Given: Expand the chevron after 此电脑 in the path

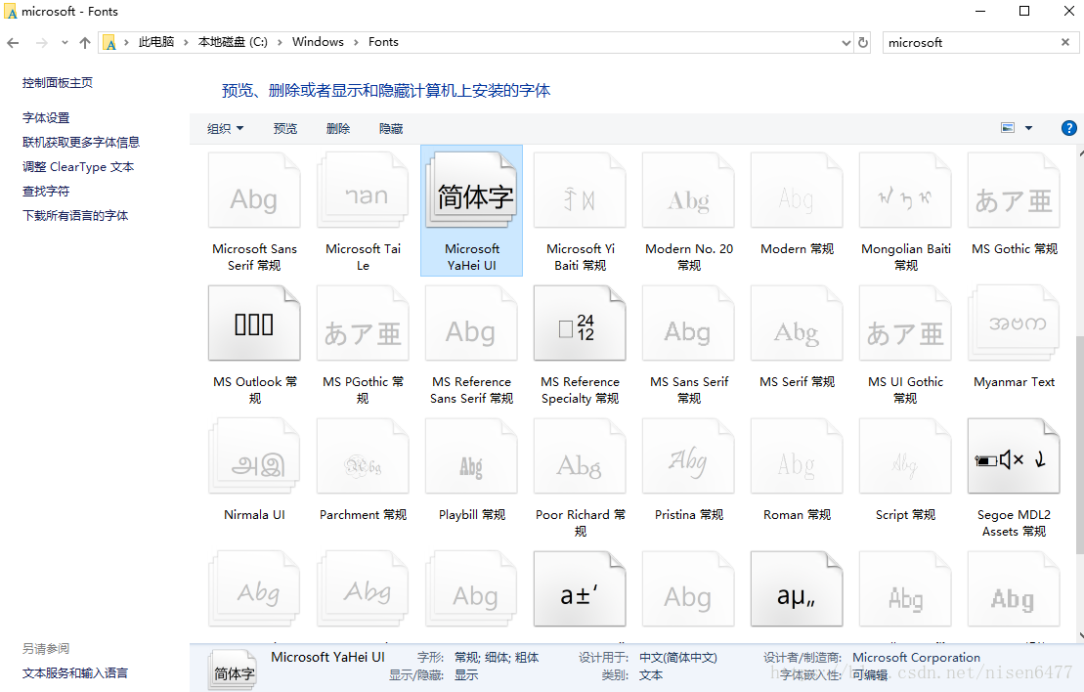Looking at the screenshot, I should 186,42.
